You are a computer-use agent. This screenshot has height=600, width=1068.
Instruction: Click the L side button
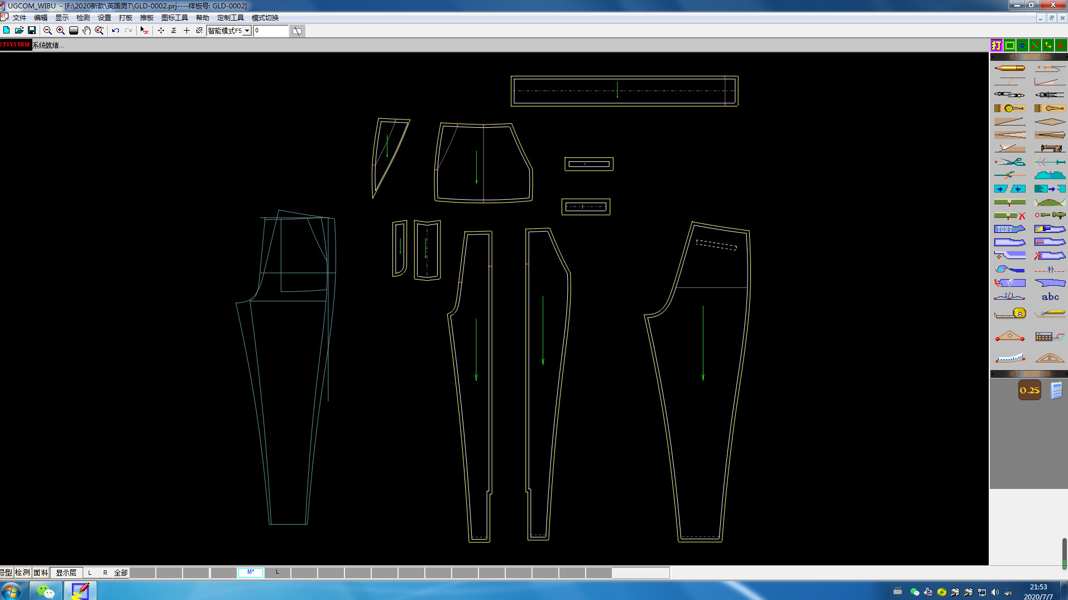click(90, 573)
